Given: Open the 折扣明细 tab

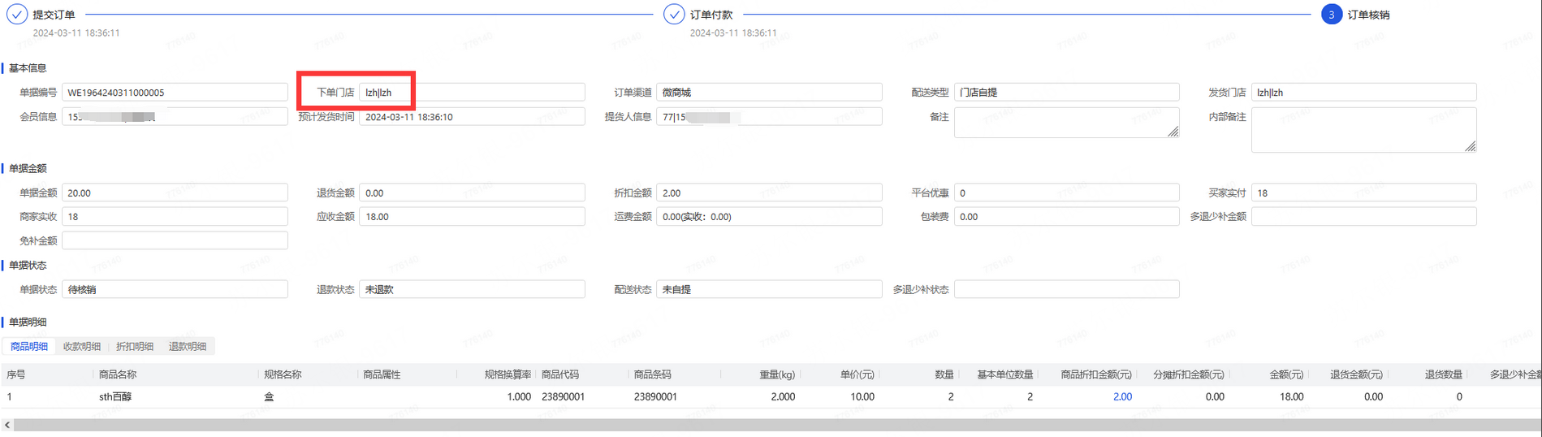Looking at the screenshot, I should point(135,347).
